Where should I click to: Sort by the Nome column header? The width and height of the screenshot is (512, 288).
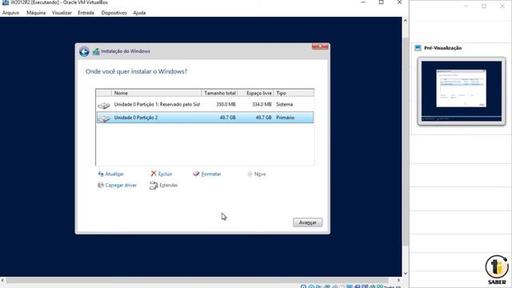point(157,93)
